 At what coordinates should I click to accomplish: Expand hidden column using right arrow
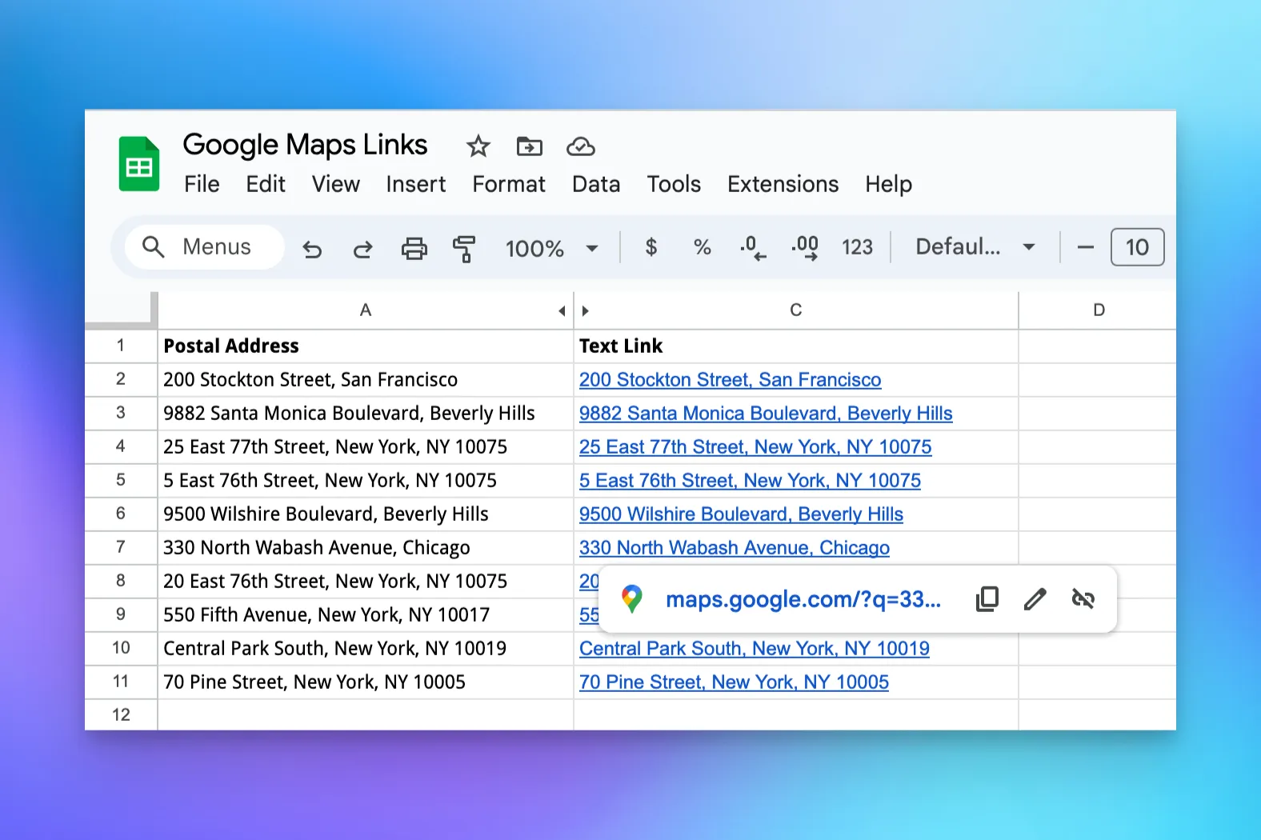pyautogui.click(x=585, y=311)
